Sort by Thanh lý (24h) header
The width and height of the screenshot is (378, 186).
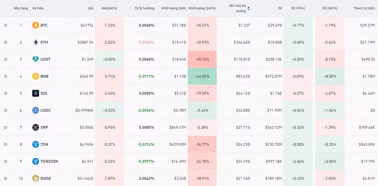[x=364, y=8]
